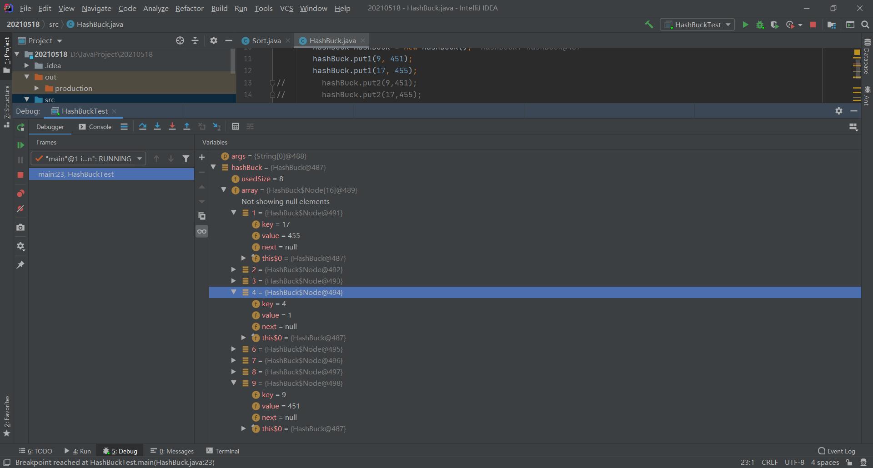This screenshot has height=468, width=873.
Task: Close the HashBuck.java editor tab
Action: tap(363, 40)
